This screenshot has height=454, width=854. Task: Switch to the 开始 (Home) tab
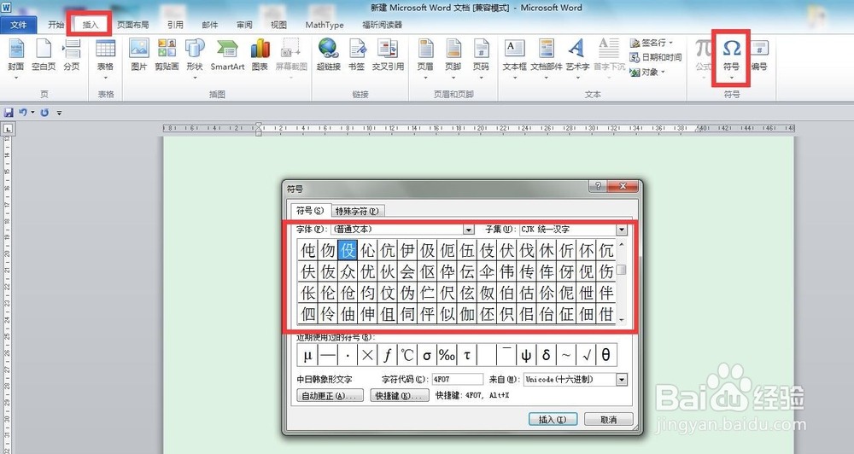coord(56,25)
